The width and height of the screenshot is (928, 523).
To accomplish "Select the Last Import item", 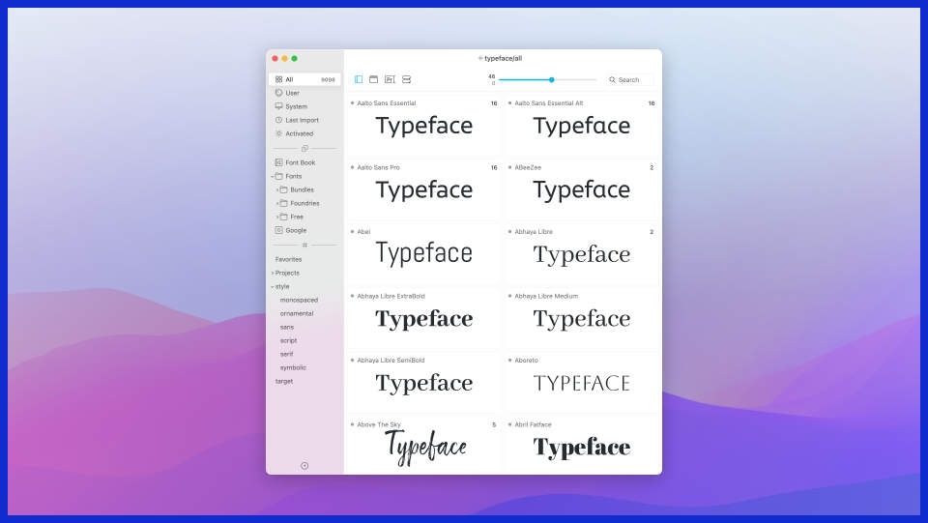I will click(302, 120).
